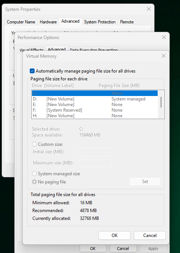Viewport: 180px width, 253px height.
Task: Click the System managed value for D:
Action: [128, 99]
